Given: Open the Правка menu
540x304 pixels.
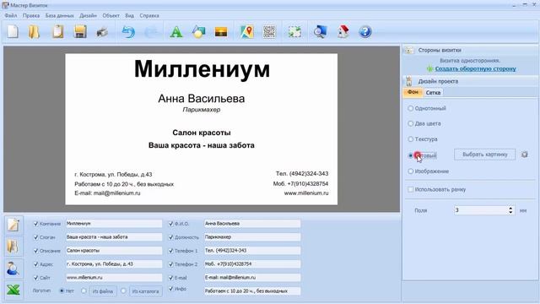Looking at the screenshot, I should tap(31, 15).
